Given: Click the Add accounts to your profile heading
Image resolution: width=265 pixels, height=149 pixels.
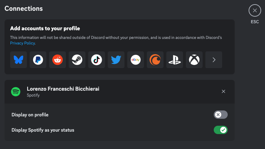Looking at the screenshot, I should 45,28.
